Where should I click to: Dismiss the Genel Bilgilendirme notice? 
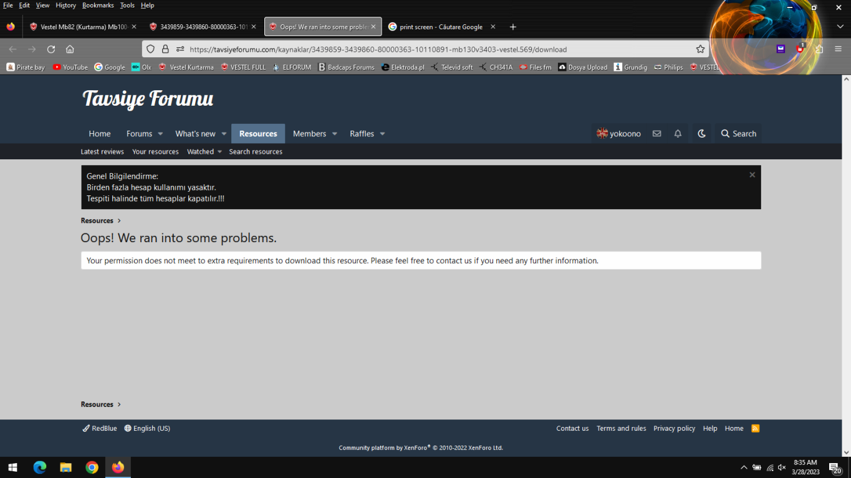coord(752,175)
